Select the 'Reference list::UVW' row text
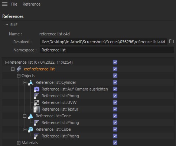Screen dimensions: 176x146 [59, 102]
